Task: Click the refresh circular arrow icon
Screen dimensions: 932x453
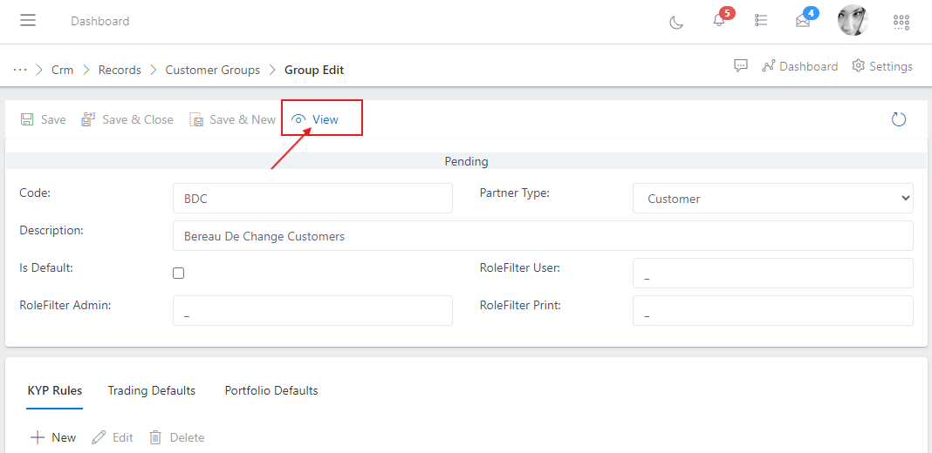Action: pyautogui.click(x=899, y=119)
